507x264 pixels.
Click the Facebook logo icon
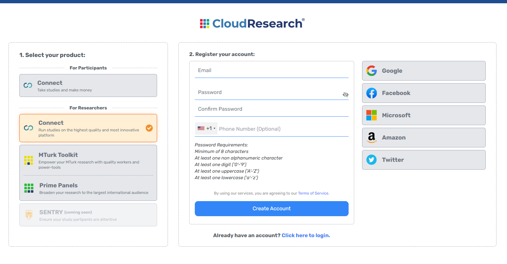[x=372, y=93]
